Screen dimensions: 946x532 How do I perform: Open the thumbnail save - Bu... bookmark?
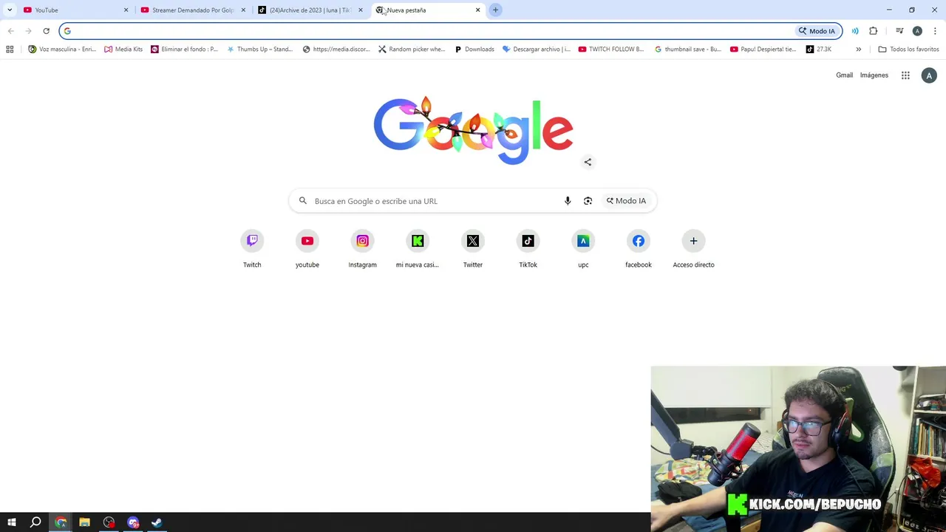pos(688,50)
